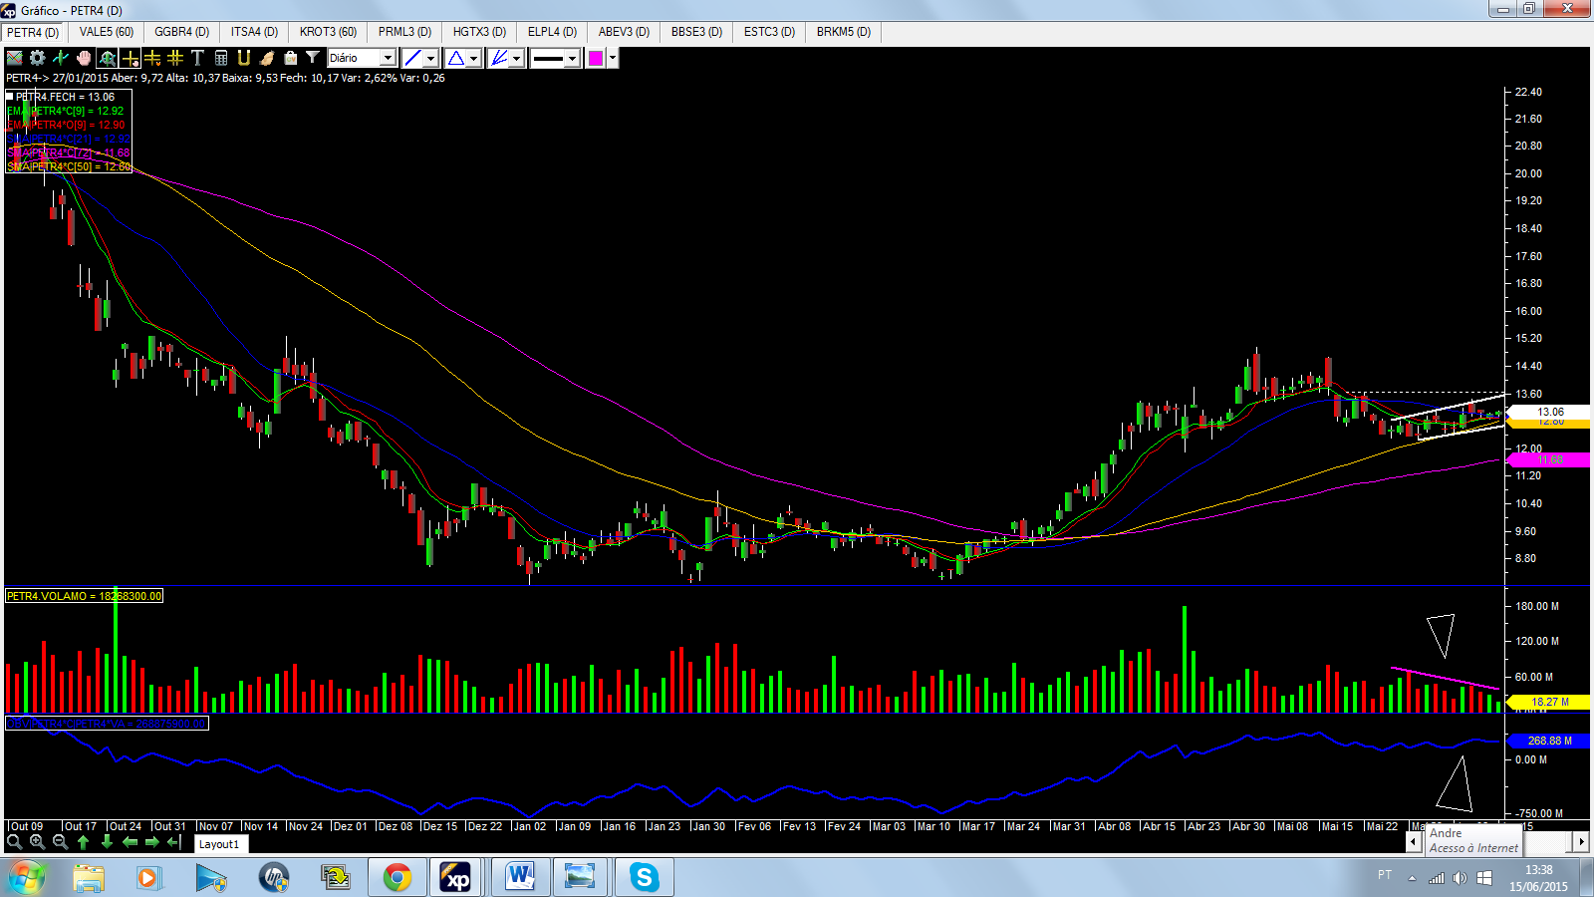Image resolution: width=1596 pixels, height=897 pixels.
Task: Click the clock showing 13:38
Action: tap(1538, 870)
